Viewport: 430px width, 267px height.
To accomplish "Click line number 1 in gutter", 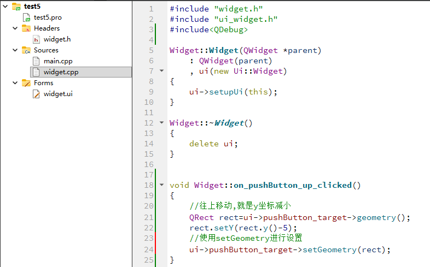I will click(x=151, y=9).
